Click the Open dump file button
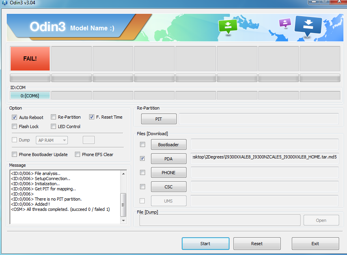Image resolution: width=347 pixels, height=255 pixels. pos(321,220)
